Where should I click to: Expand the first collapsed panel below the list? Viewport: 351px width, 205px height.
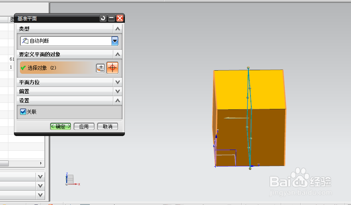click(x=40, y=177)
